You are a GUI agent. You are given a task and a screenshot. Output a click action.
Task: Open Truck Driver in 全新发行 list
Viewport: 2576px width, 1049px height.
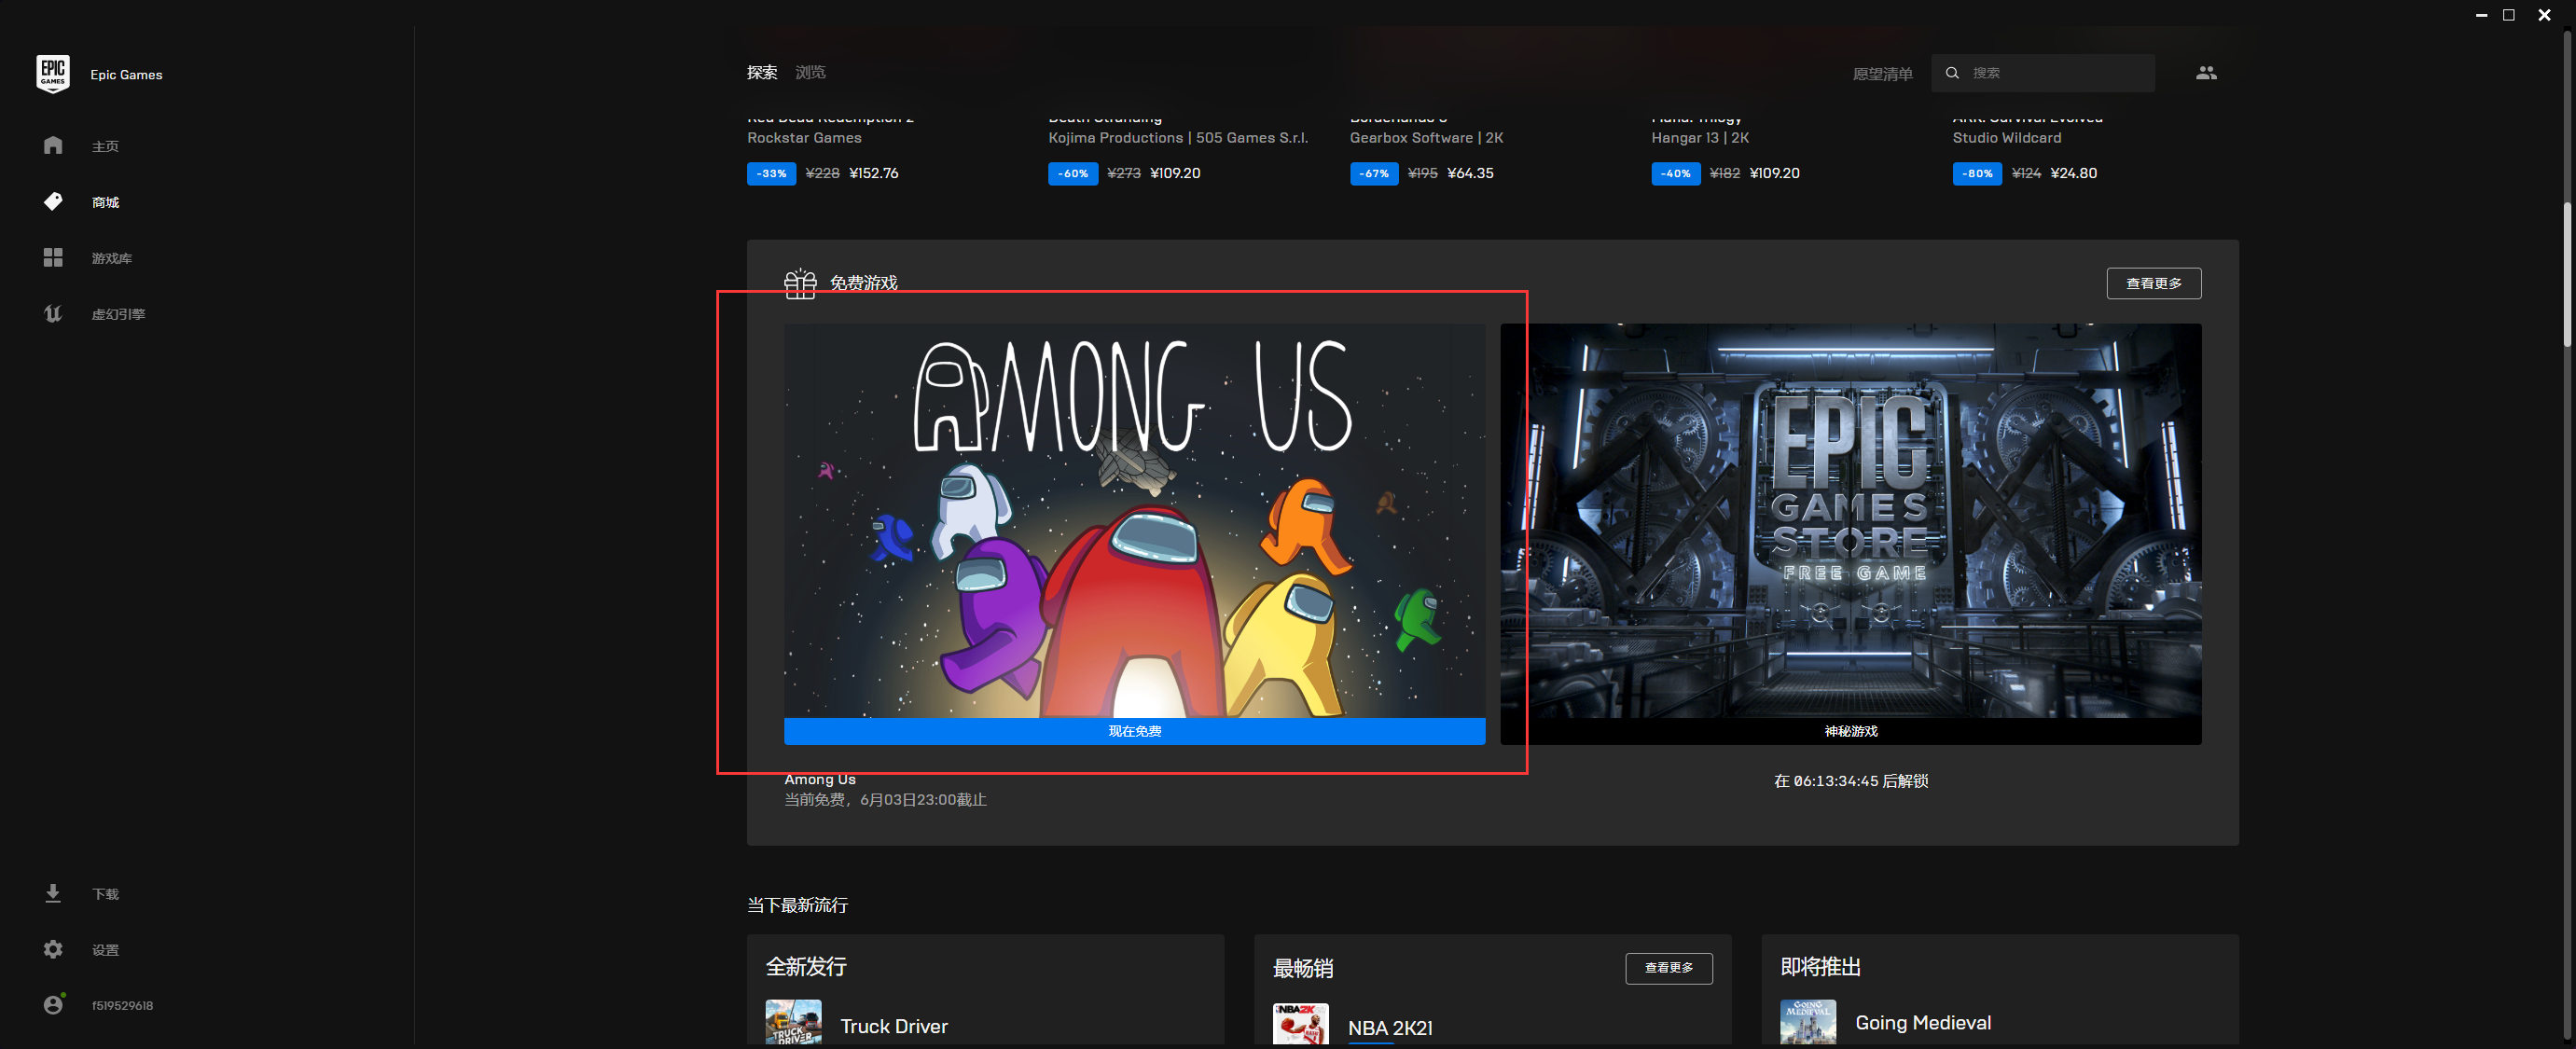894,1026
